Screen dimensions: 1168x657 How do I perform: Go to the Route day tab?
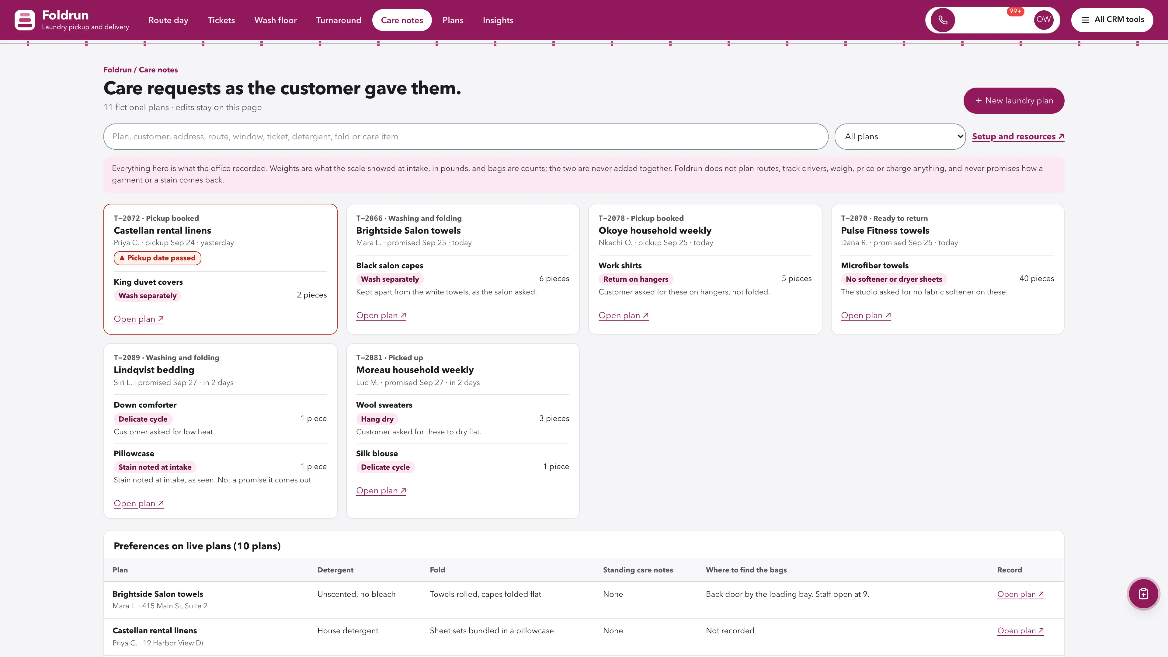(168, 20)
